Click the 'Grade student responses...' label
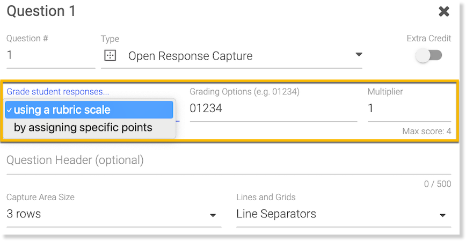This screenshot has width=466, height=241. [x=57, y=92]
